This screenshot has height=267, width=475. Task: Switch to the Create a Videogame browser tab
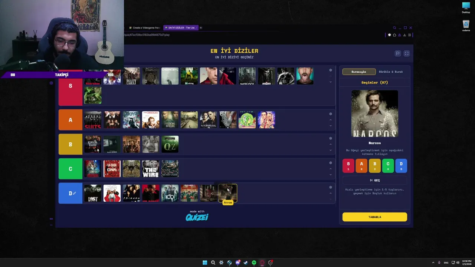(x=145, y=27)
